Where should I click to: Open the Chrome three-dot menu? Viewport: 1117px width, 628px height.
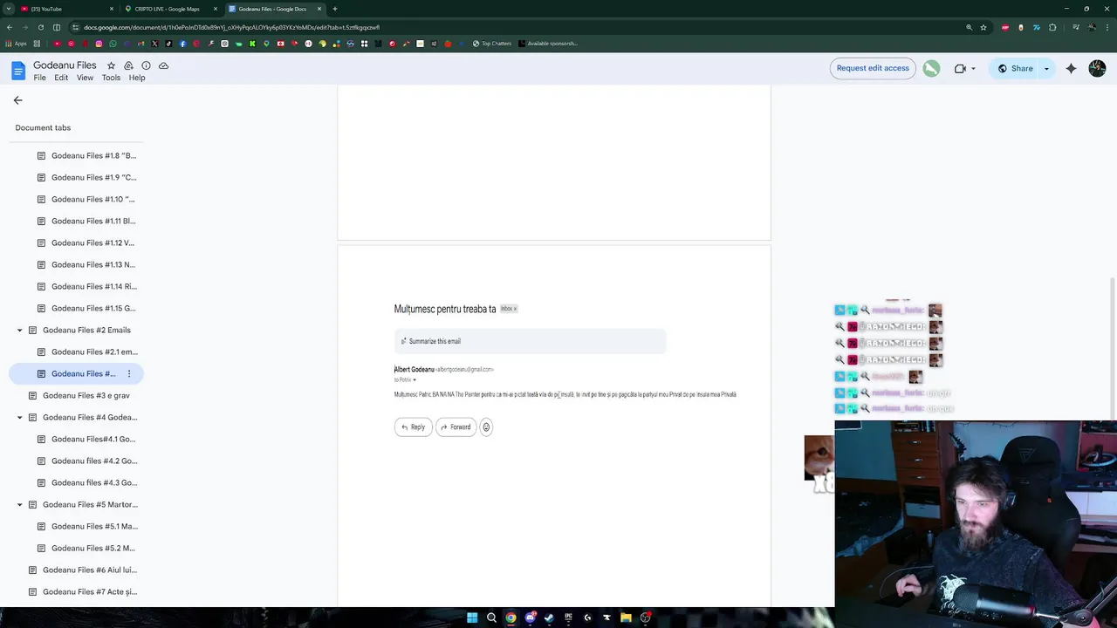[x=1107, y=27]
